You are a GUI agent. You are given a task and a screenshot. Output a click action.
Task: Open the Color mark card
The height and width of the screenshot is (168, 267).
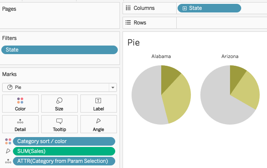point(20,104)
